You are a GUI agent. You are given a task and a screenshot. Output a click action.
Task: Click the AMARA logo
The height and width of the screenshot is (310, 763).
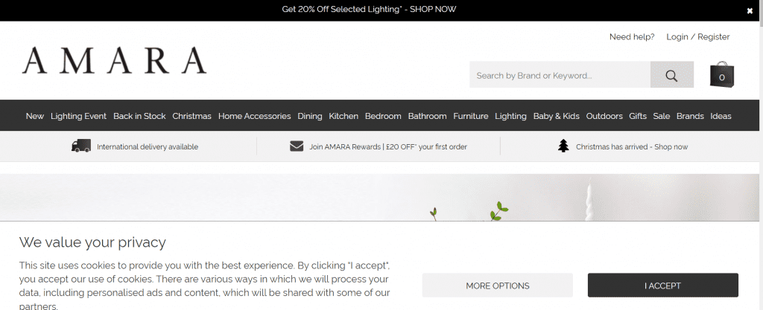click(x=114, y=61)
